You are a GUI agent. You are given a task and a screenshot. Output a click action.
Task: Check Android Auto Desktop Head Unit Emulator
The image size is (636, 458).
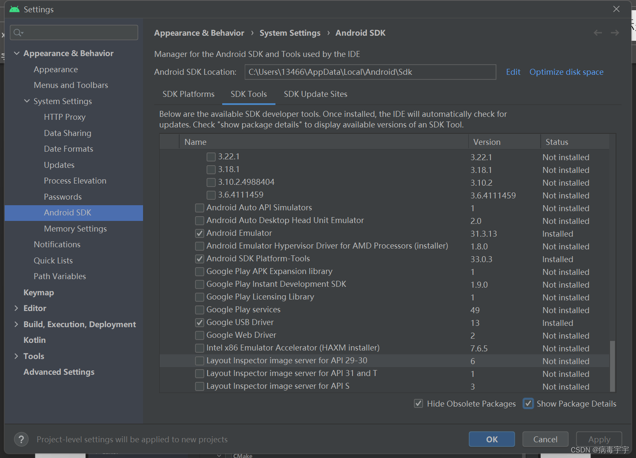(x=199, y=221)
